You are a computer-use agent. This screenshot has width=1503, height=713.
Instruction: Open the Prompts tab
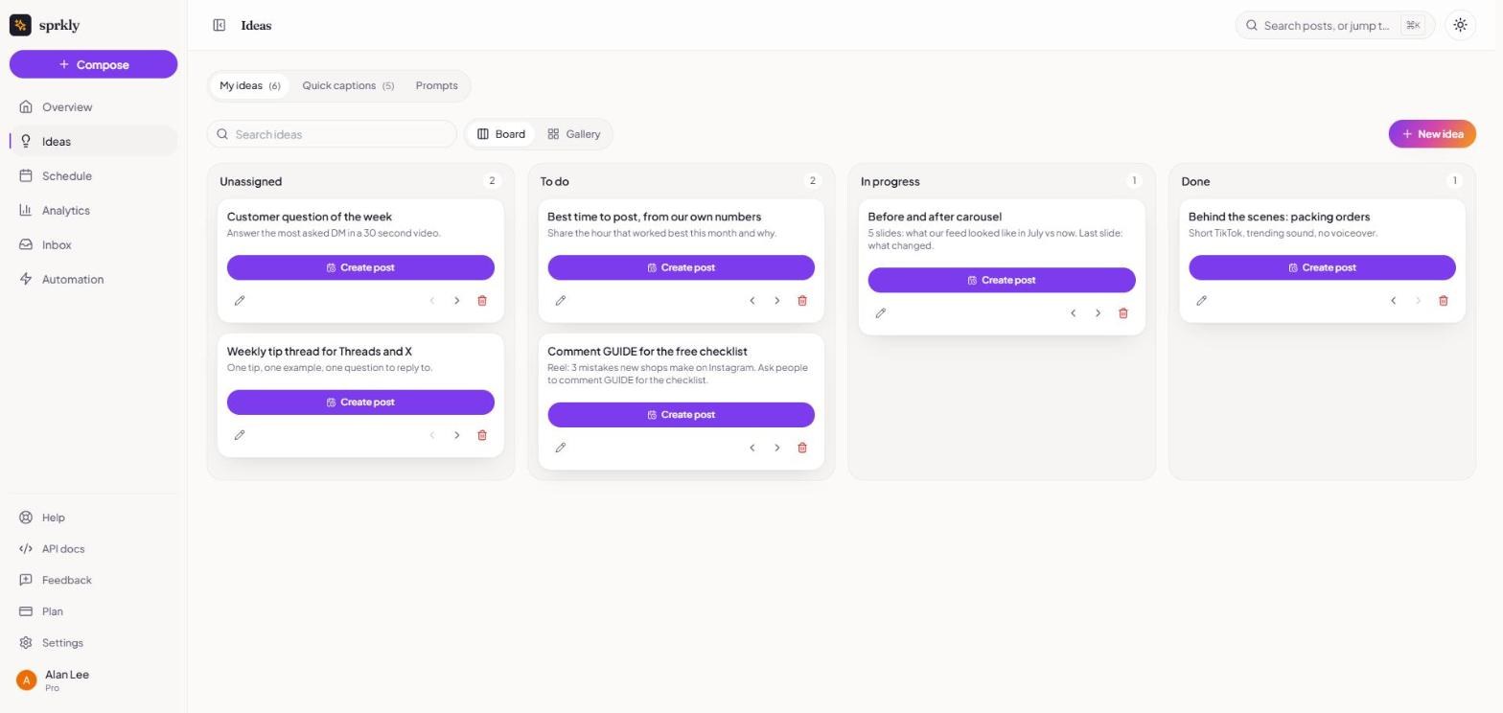click(437, 86)
